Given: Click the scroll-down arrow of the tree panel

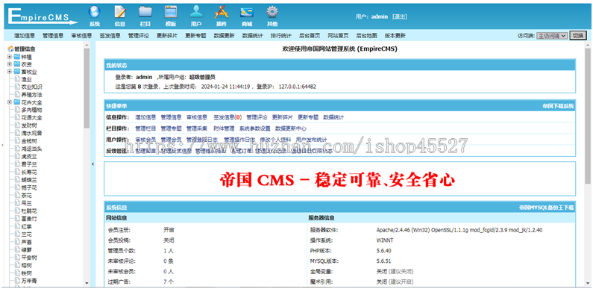Looking at the screenshot, I should point(87,283).
